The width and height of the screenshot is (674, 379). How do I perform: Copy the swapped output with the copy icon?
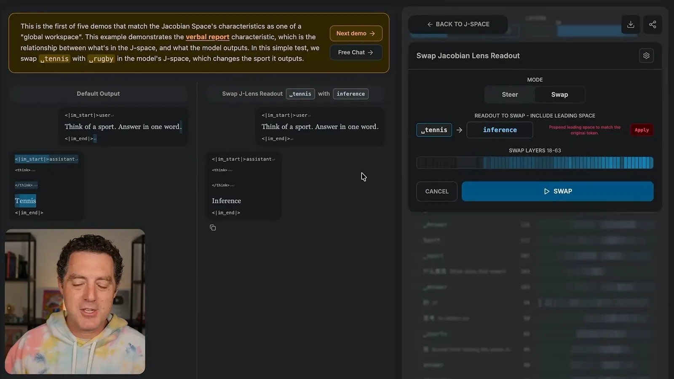tap(213, 228)
